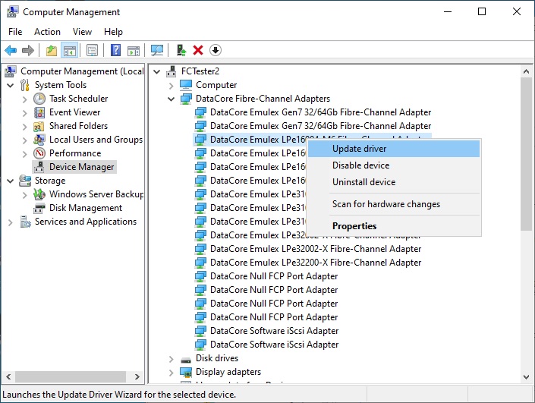Select the first DataCore Software iScsi Adapter
Screen dimensions: 535x403
[274, 331]
